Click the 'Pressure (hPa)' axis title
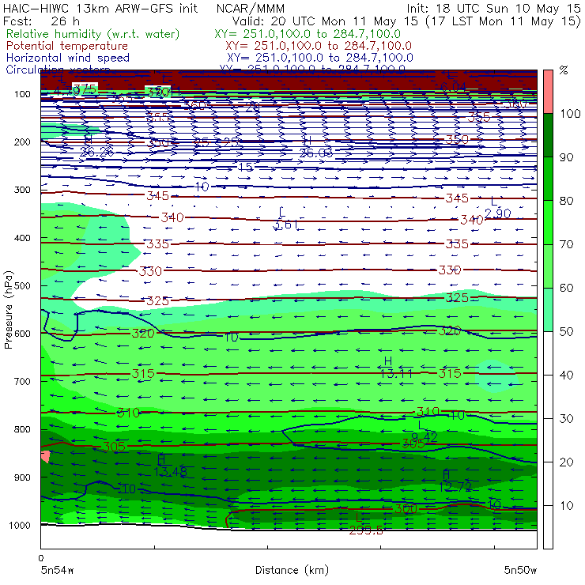 click(x=9, y=310)
